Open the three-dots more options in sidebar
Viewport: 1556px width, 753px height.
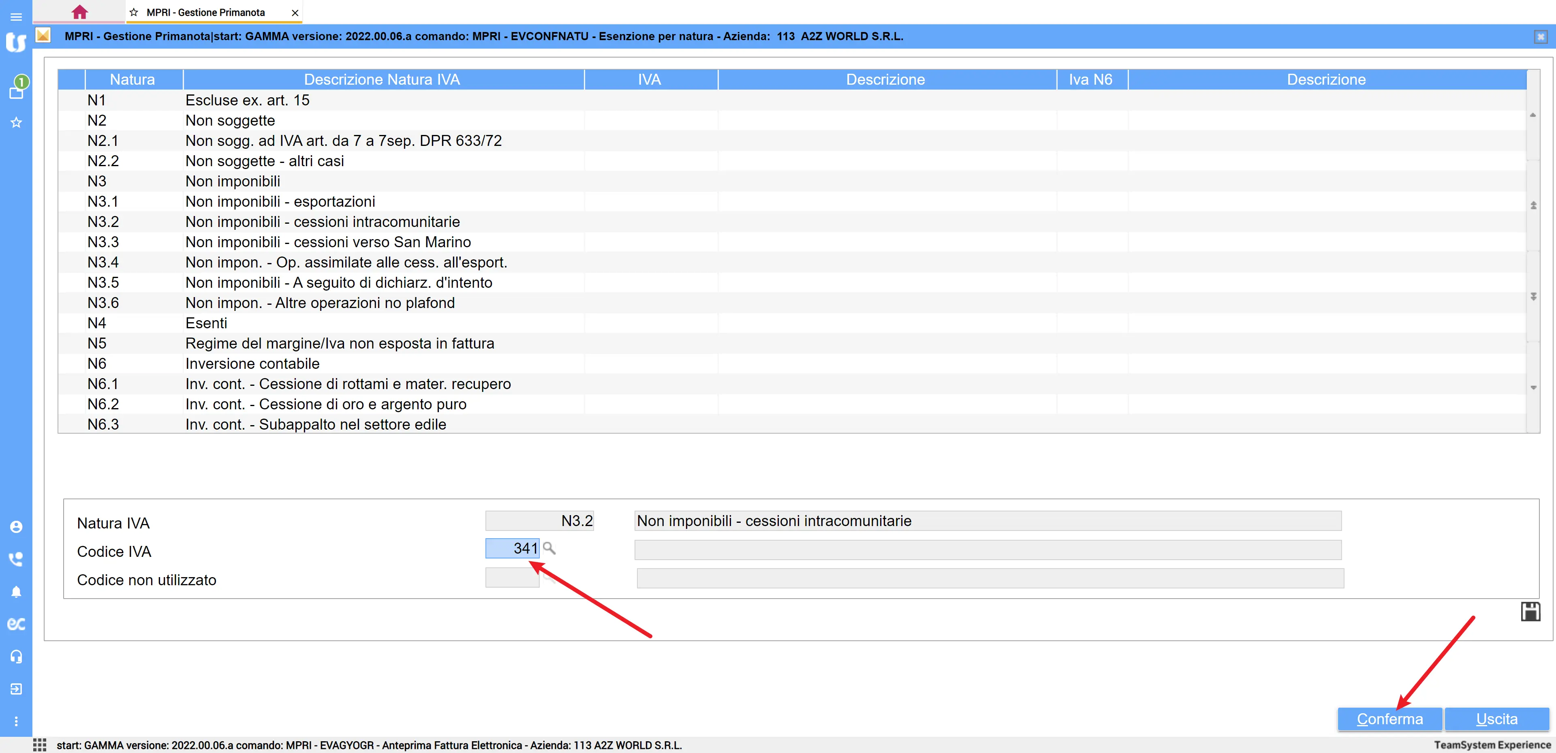click(x=16, y=721)
